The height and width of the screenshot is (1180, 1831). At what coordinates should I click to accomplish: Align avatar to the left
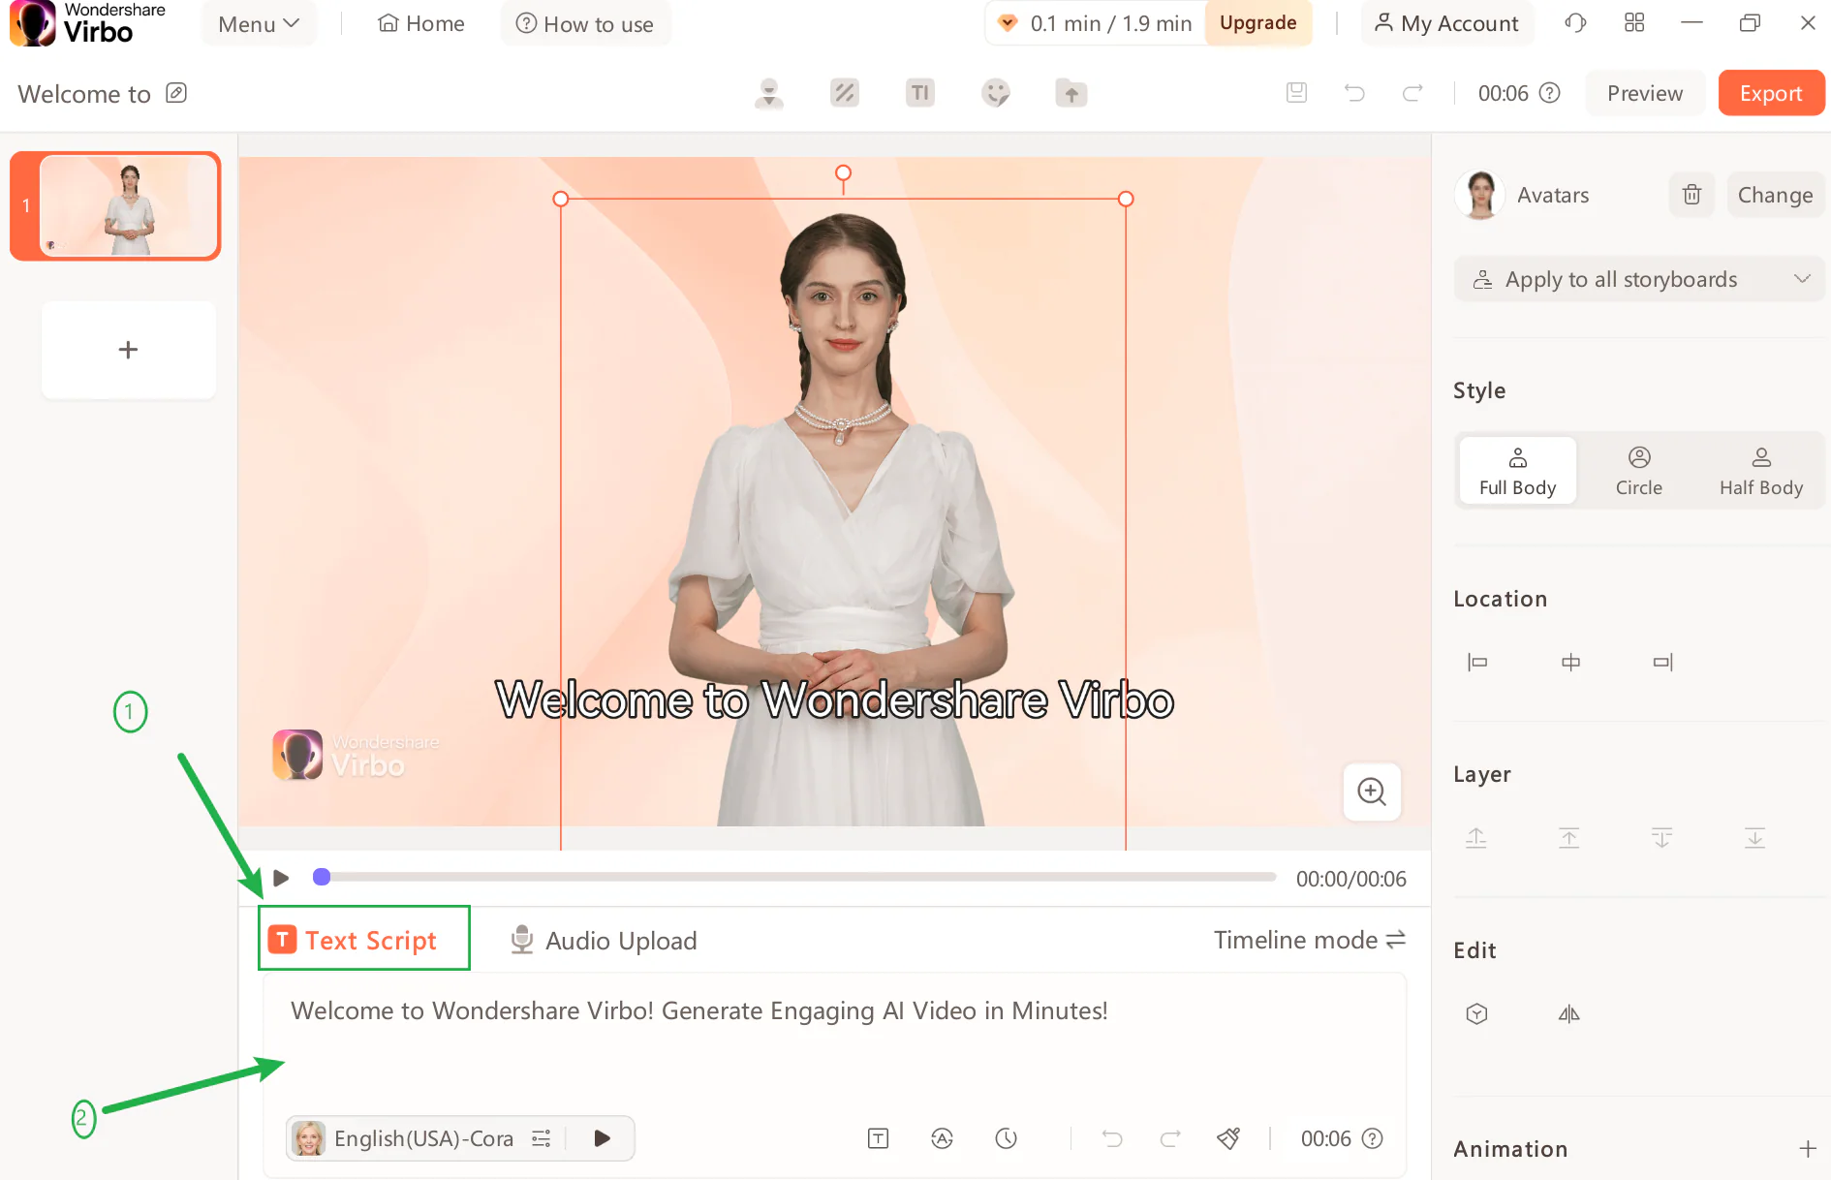click(1477, 662)
